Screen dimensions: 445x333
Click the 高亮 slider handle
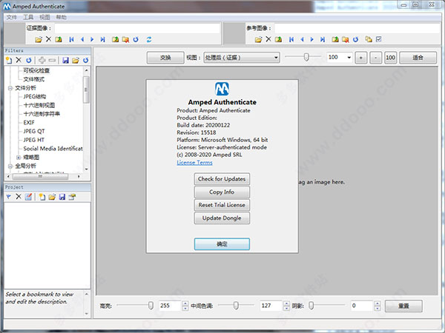(151, 305)
